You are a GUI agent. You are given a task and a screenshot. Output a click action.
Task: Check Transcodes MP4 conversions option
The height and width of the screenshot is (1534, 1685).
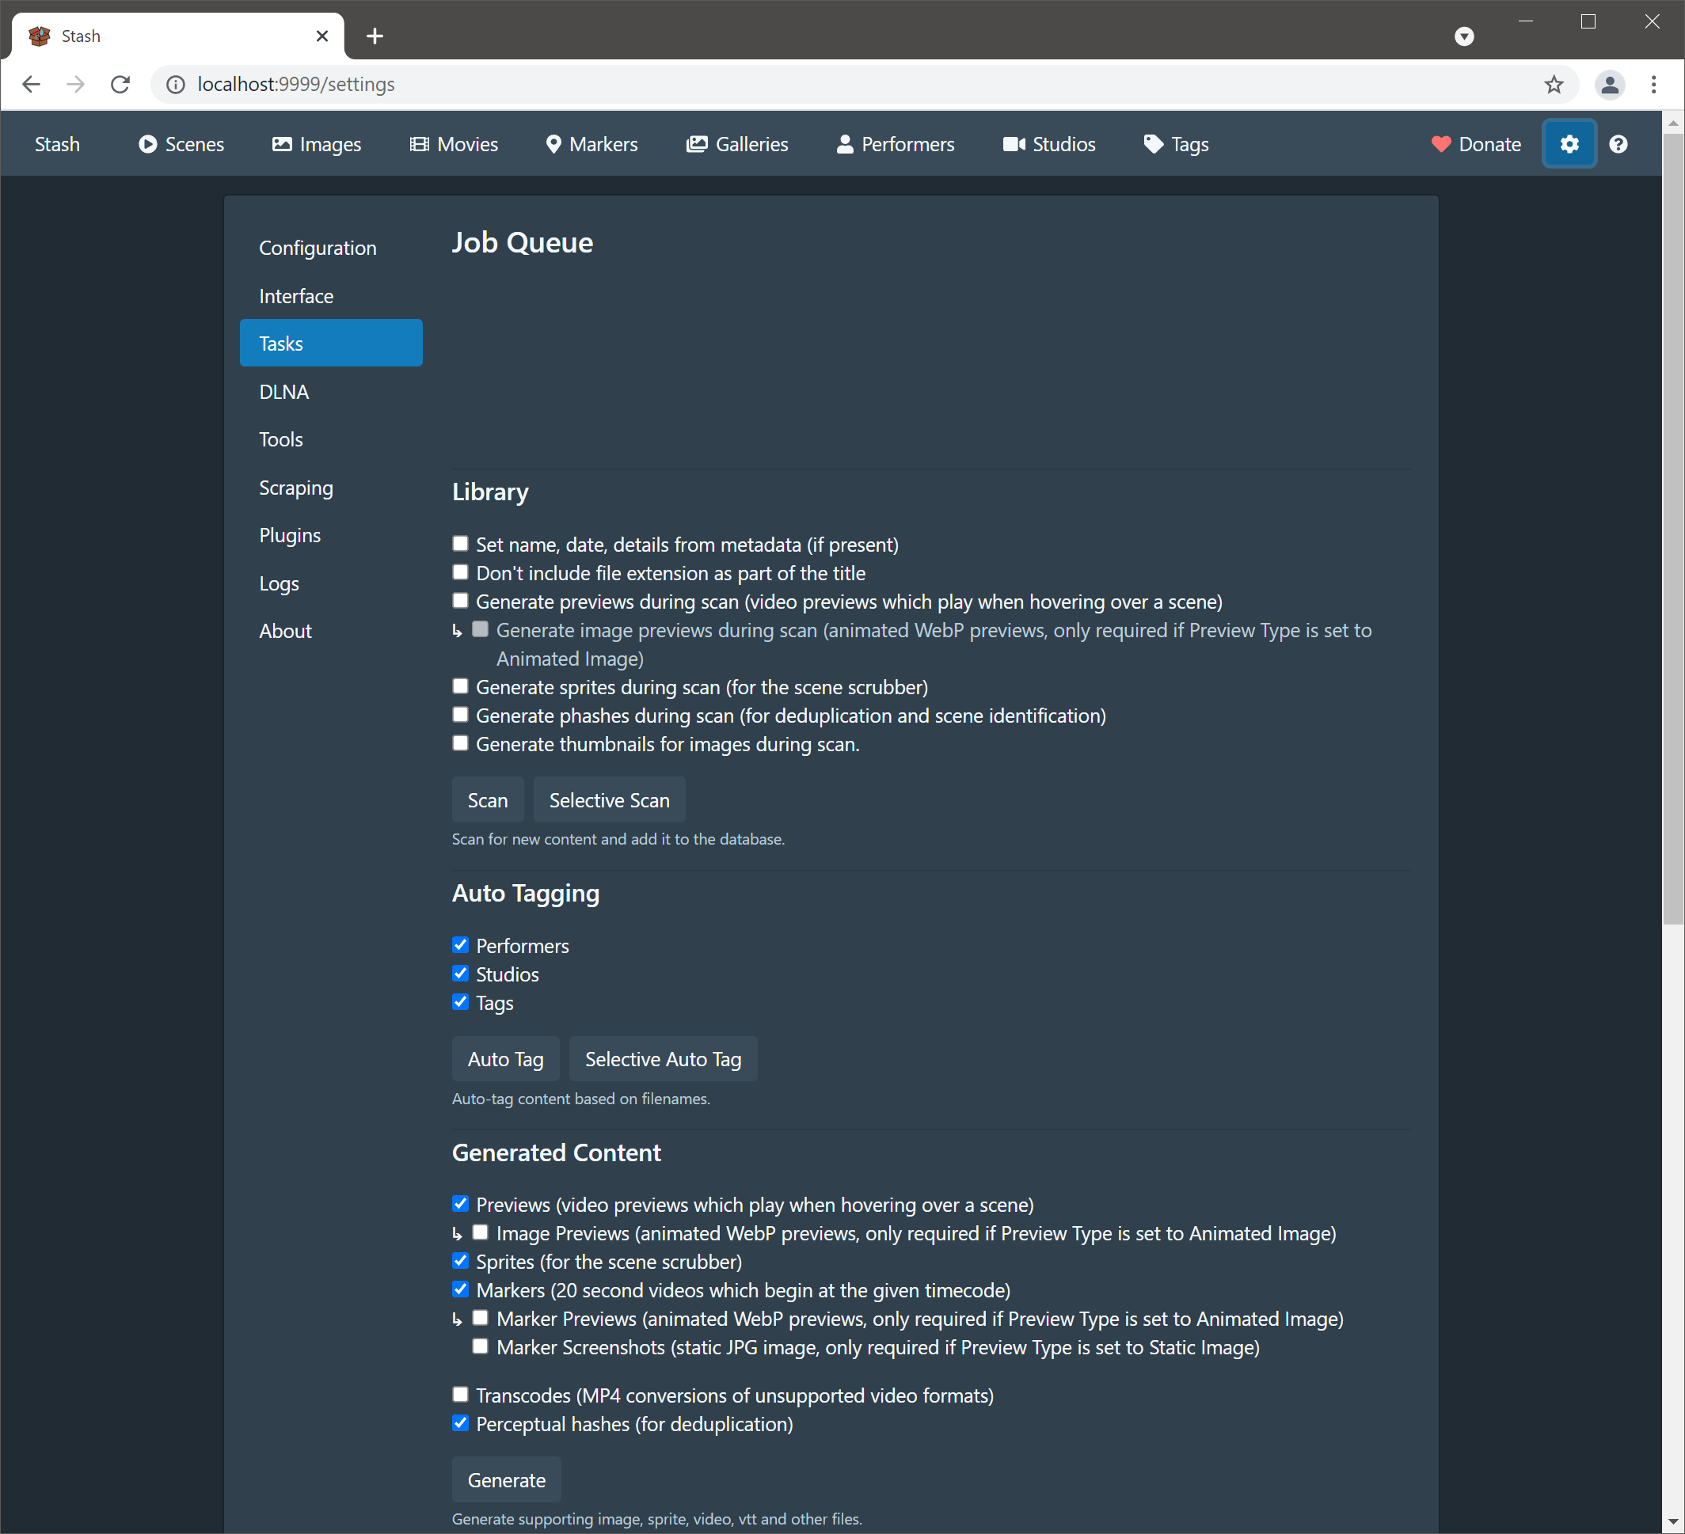click(461, 1395)
